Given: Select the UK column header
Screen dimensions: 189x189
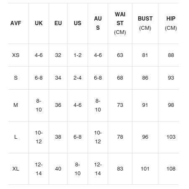Looking at the screenshot, I should pos(39,23).
